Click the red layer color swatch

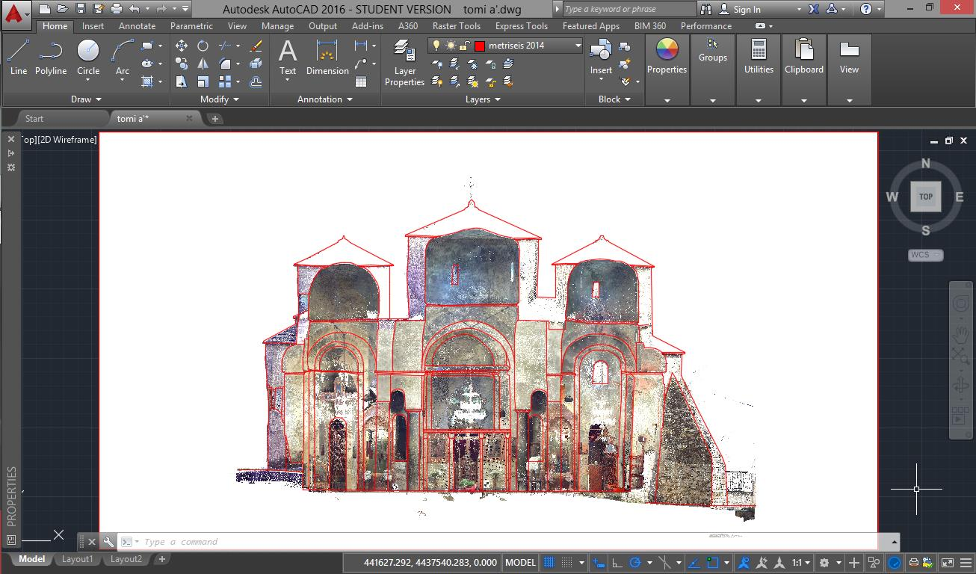click(480, 46)
